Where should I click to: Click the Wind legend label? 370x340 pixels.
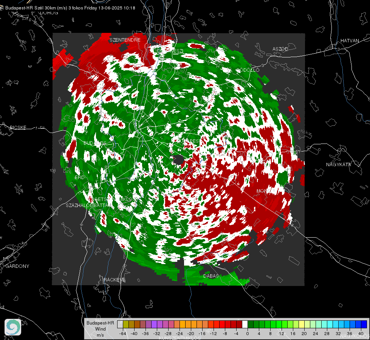tap(100, 329)
